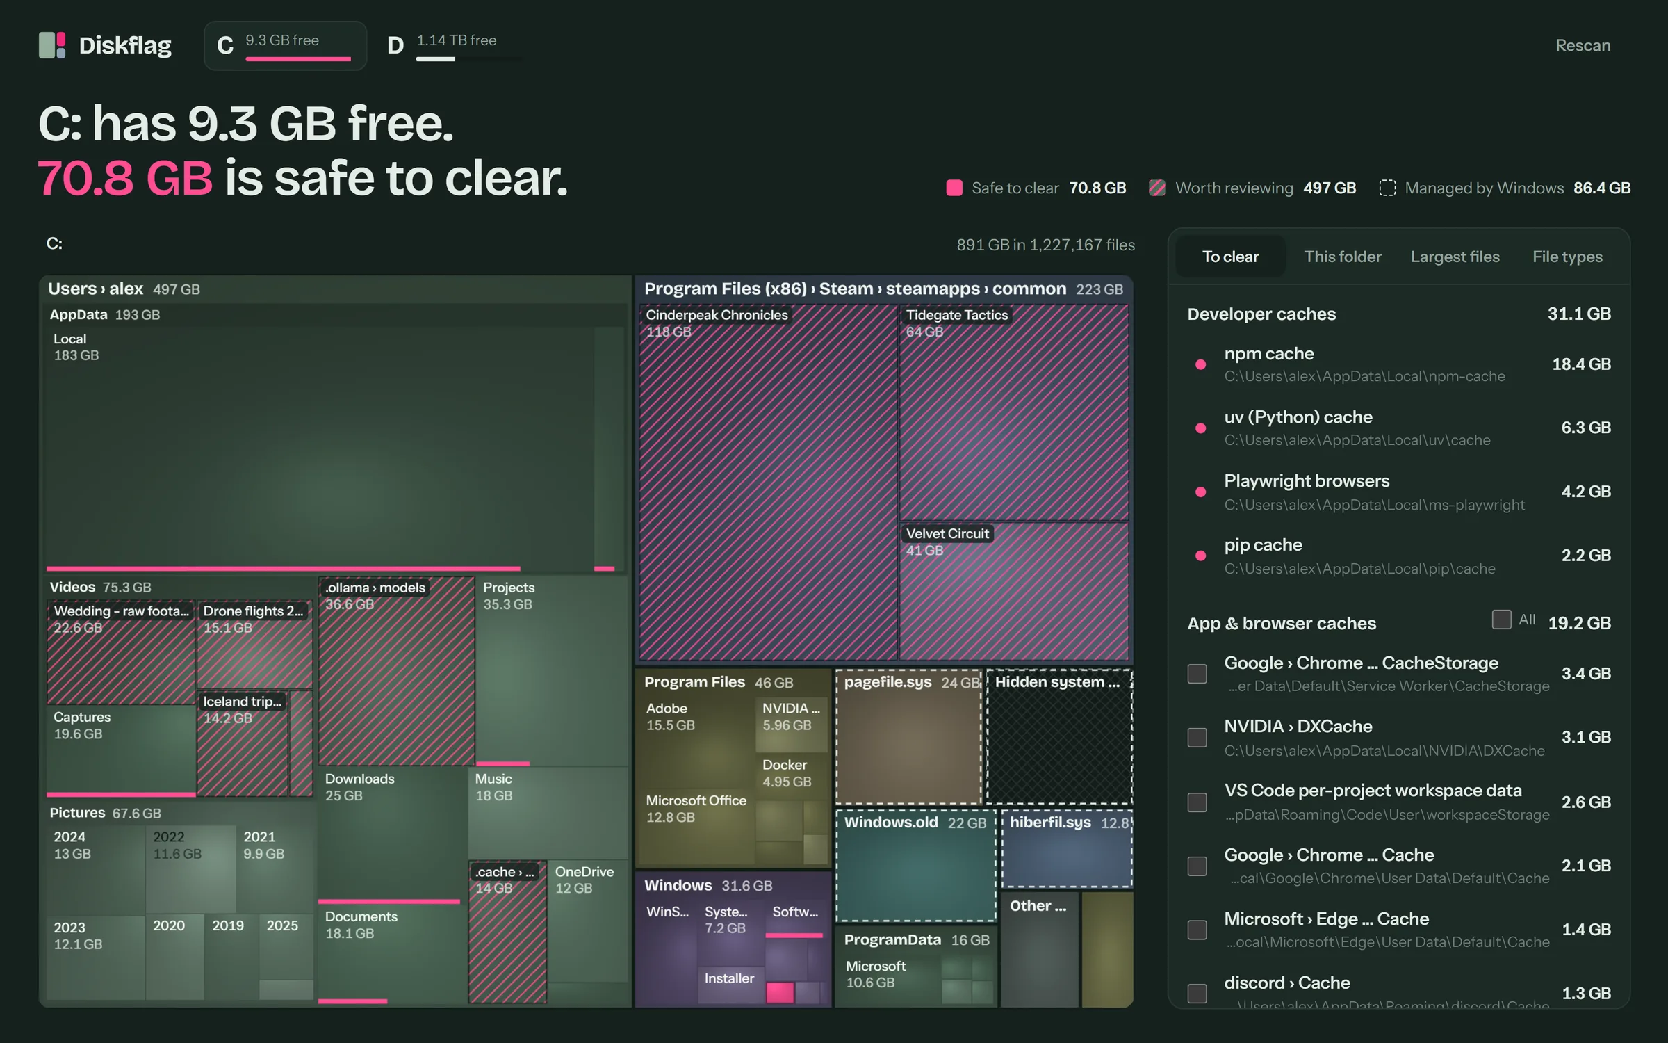Click the Safe to clear legend swatch
This screenshot has height=1043, width=1668.
tap(954, 188)
